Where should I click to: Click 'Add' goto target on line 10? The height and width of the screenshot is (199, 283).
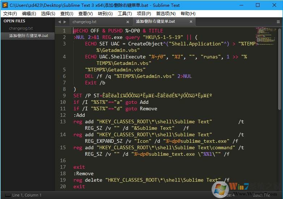[x=144, y=102]
